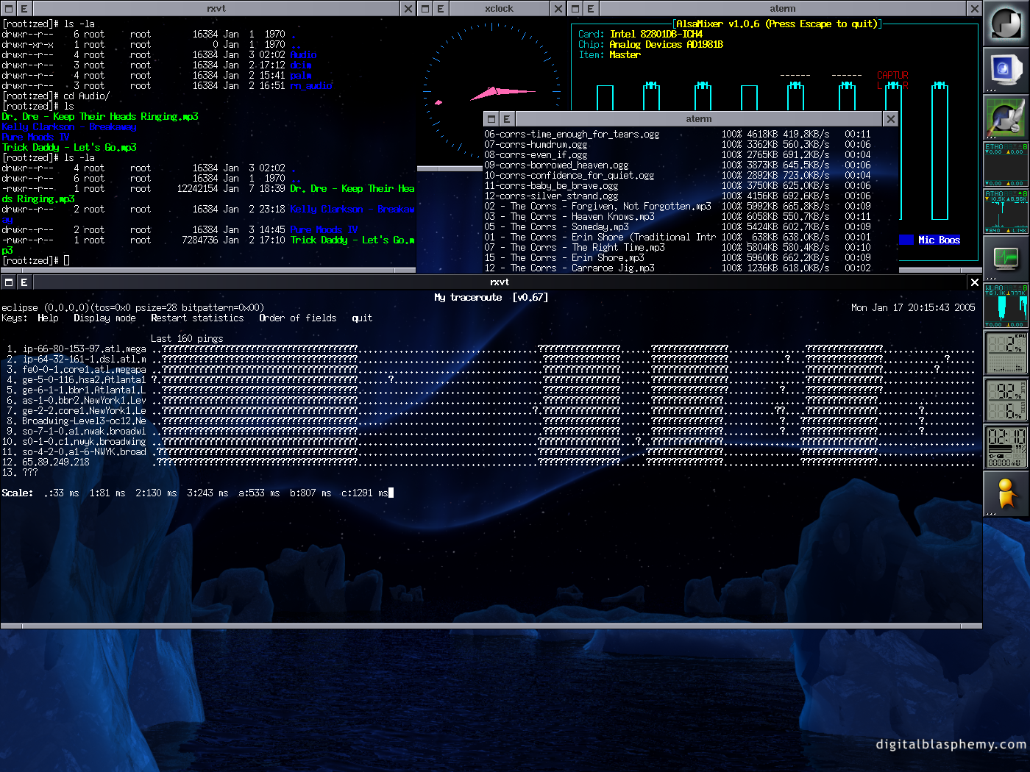Click the traceroute rxvt title bar

500,282
